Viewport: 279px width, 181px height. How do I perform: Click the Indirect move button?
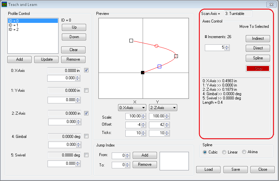(x=258, y=38)
